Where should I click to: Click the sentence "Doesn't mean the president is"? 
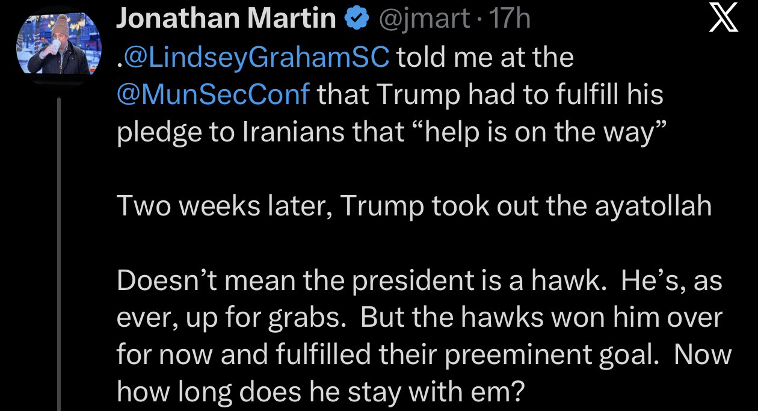319,281
